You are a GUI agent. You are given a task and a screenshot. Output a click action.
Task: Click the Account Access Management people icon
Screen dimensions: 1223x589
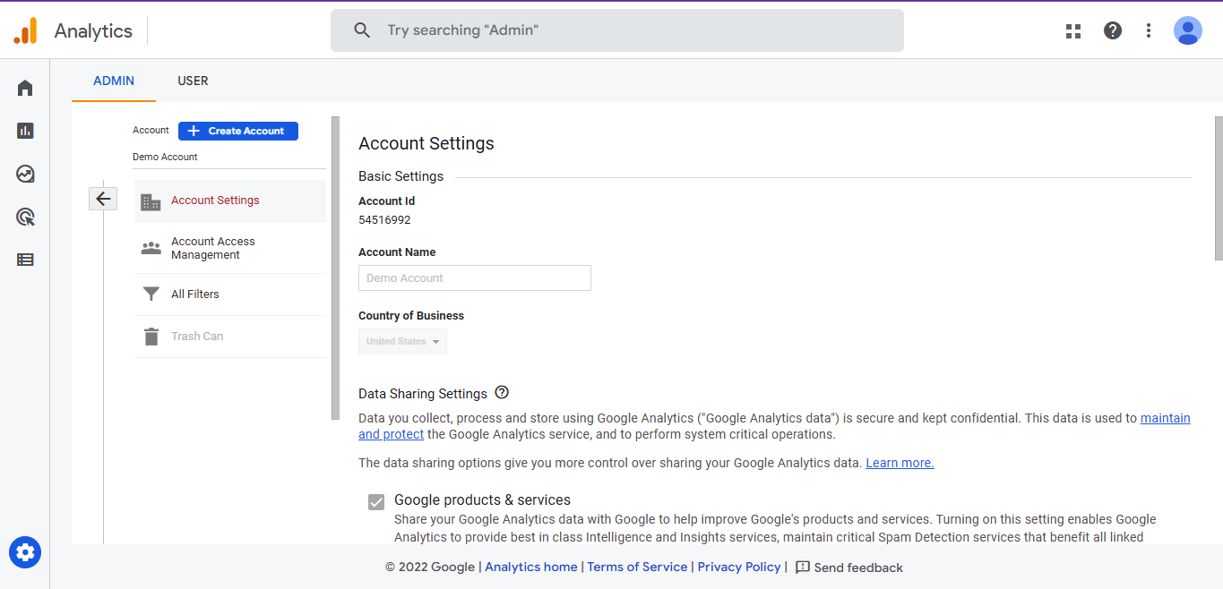pyautogui.click(x=151, y=248)
